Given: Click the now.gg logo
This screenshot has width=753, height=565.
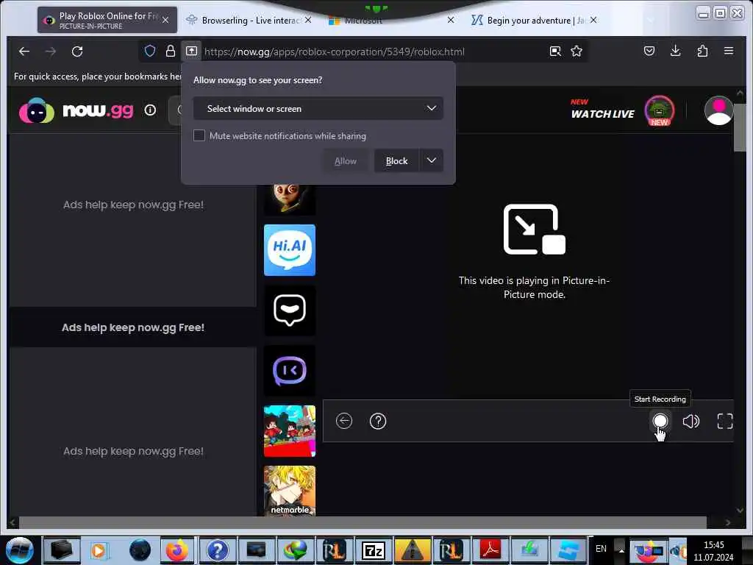Looking at the screenshot, I should point(76,110).
